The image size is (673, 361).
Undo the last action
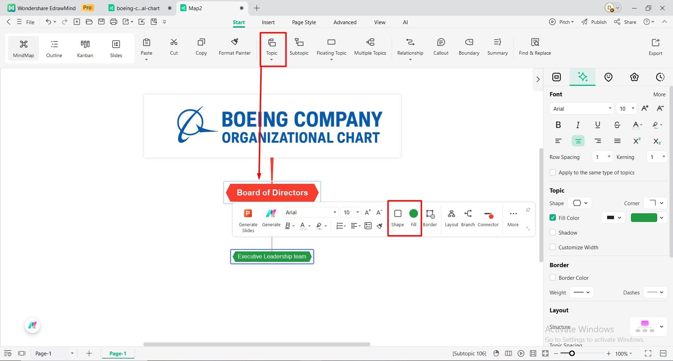pos(48,22)
